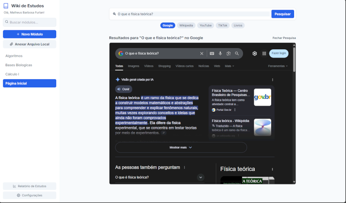Screen dimensions: 346x203
Task: Click the AI overview sparkle icon
Action: pyautogui.click(x=118, y=80)
